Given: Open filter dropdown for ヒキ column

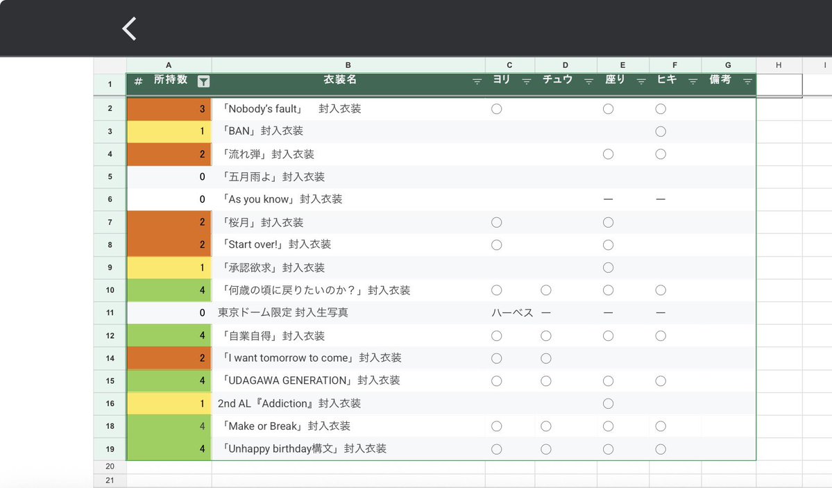Looking at the screenshot, I should pos(693,81).
